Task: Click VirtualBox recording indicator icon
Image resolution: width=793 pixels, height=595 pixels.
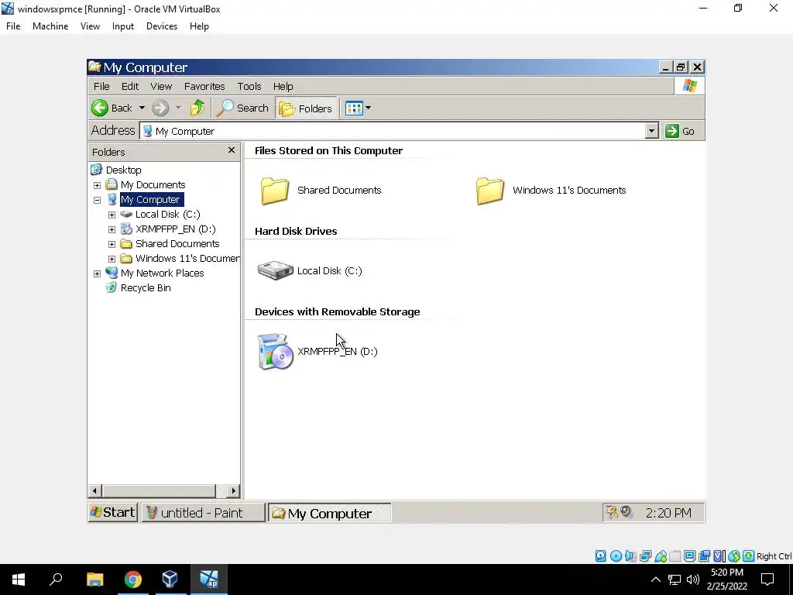Action: coord(704,556)
